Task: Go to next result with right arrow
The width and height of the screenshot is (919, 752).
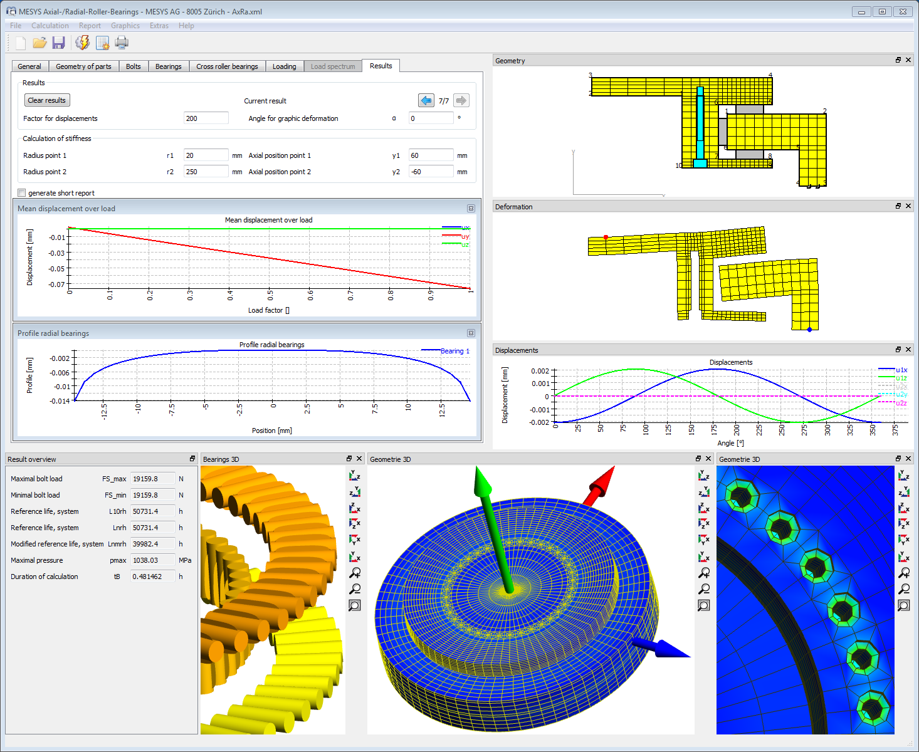Action: click(461, 100)
